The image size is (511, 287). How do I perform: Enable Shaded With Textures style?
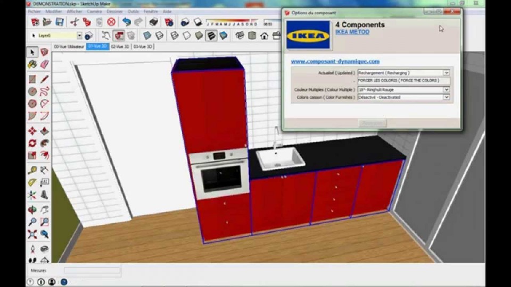[211, 36]
